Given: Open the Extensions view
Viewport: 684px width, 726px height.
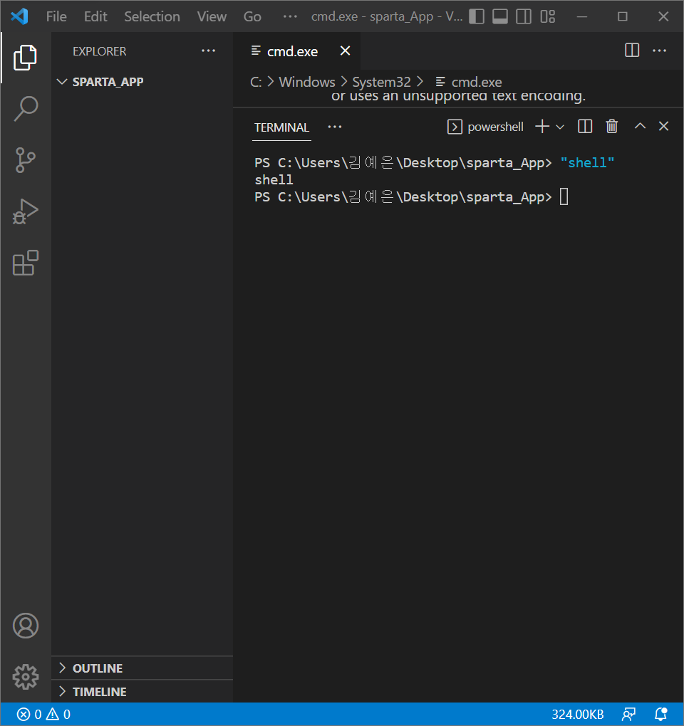Looking at the screenshot, I should [x=26, y=263].
